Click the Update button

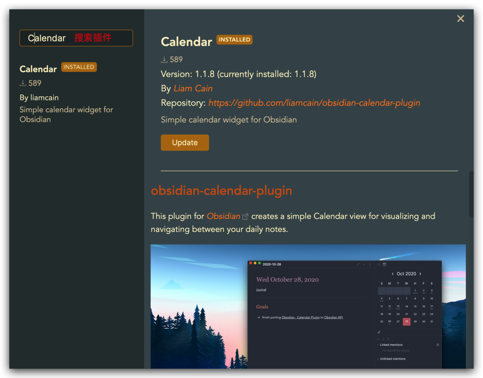[185, 142]
